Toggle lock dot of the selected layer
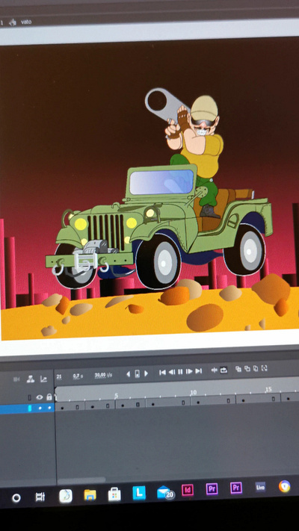The width and height of the screenshot is (299, 531). (x=49, y=408)
